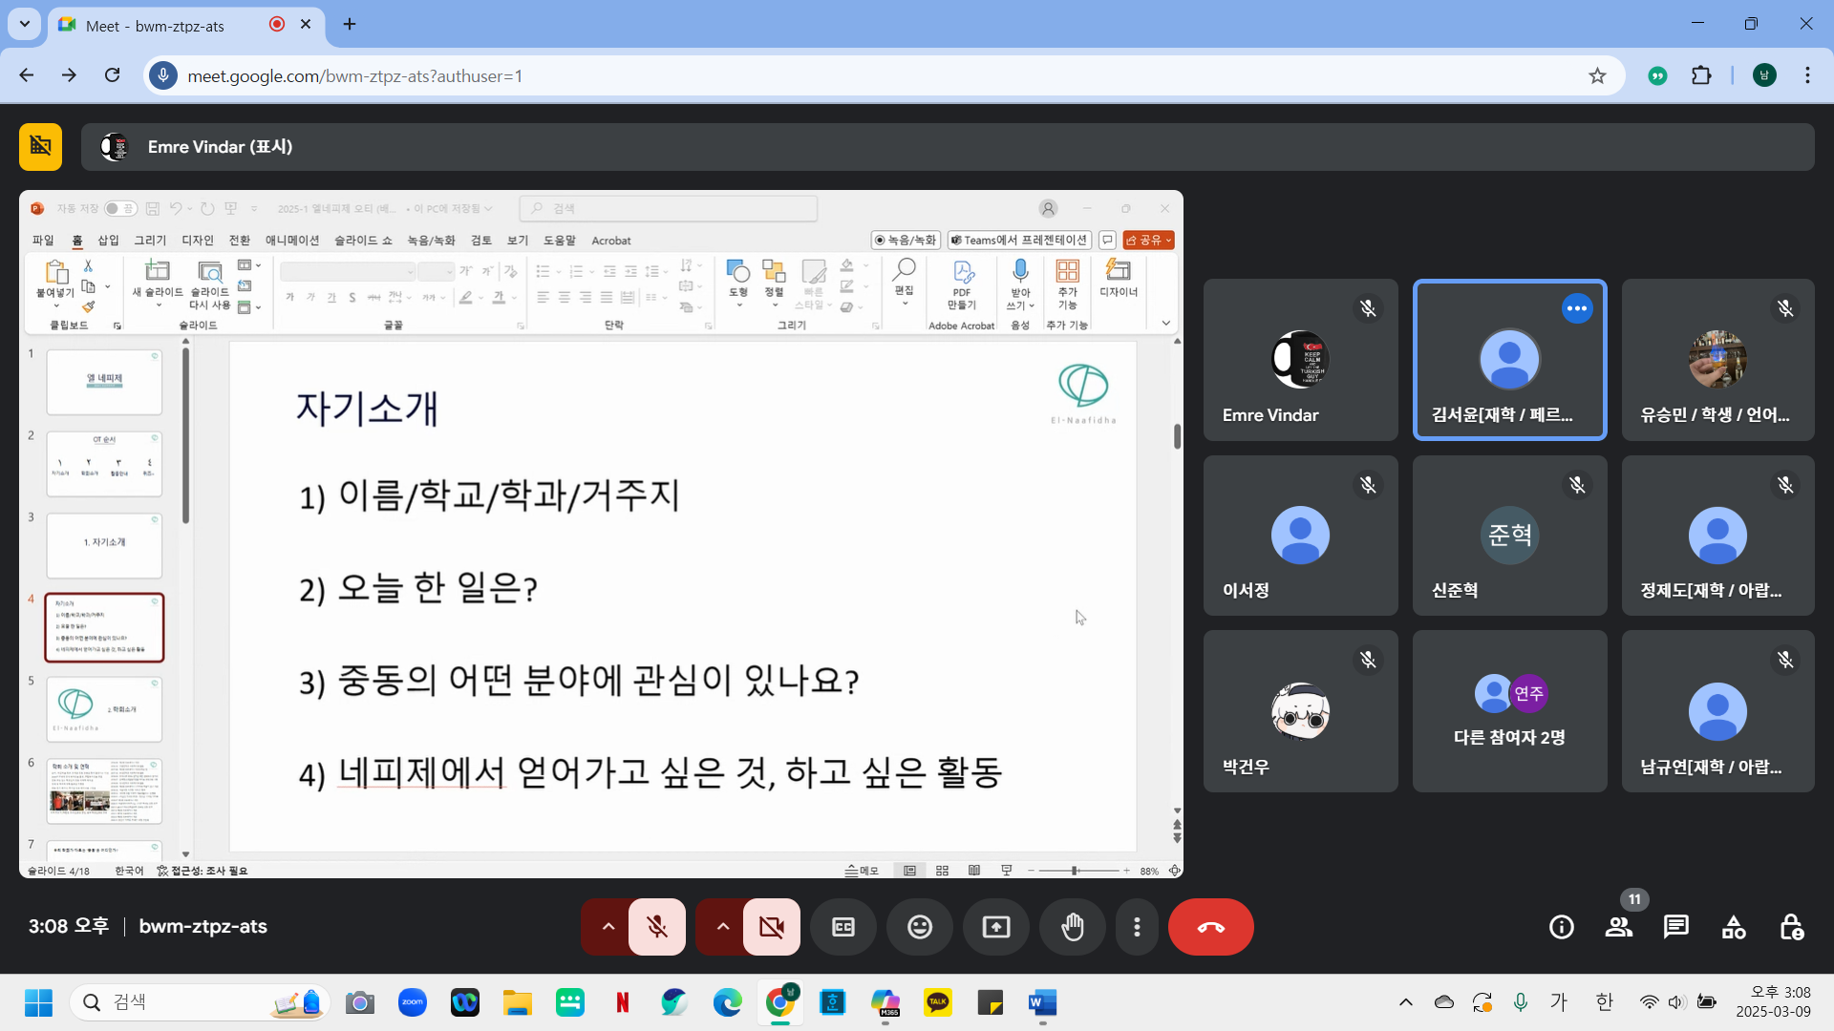Switch to the 삽입 ribbon tab
The height and width of the screenshot is (1031, 1834).
[x=109, y=241]
